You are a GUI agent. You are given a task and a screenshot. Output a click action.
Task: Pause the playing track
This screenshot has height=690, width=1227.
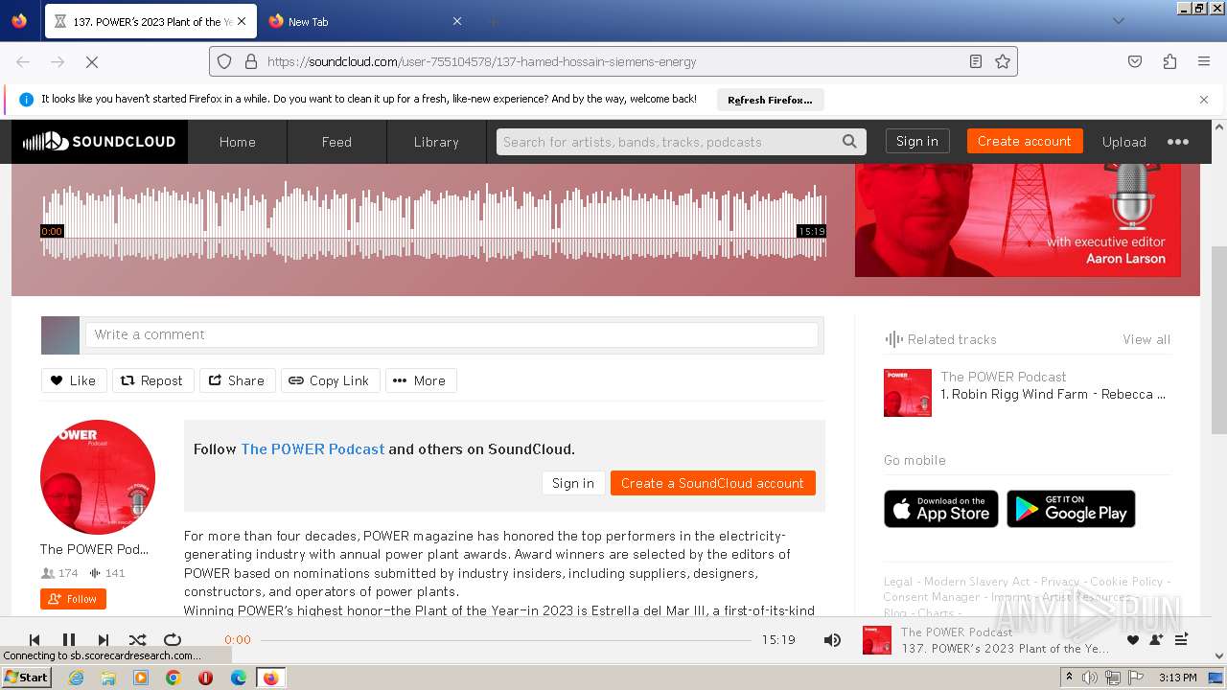(x=69, y=639)
